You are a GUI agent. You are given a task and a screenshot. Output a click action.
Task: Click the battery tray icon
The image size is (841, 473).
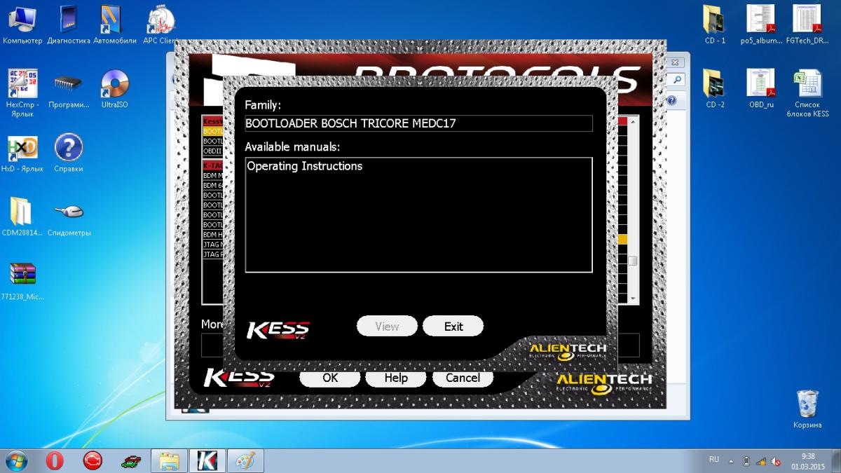click(746, 461)
